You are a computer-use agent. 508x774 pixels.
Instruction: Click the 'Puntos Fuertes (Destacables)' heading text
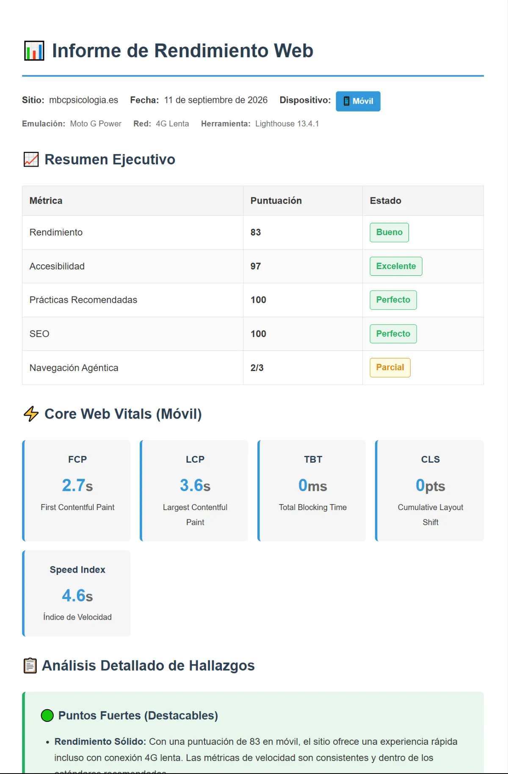tap(138, 716)
